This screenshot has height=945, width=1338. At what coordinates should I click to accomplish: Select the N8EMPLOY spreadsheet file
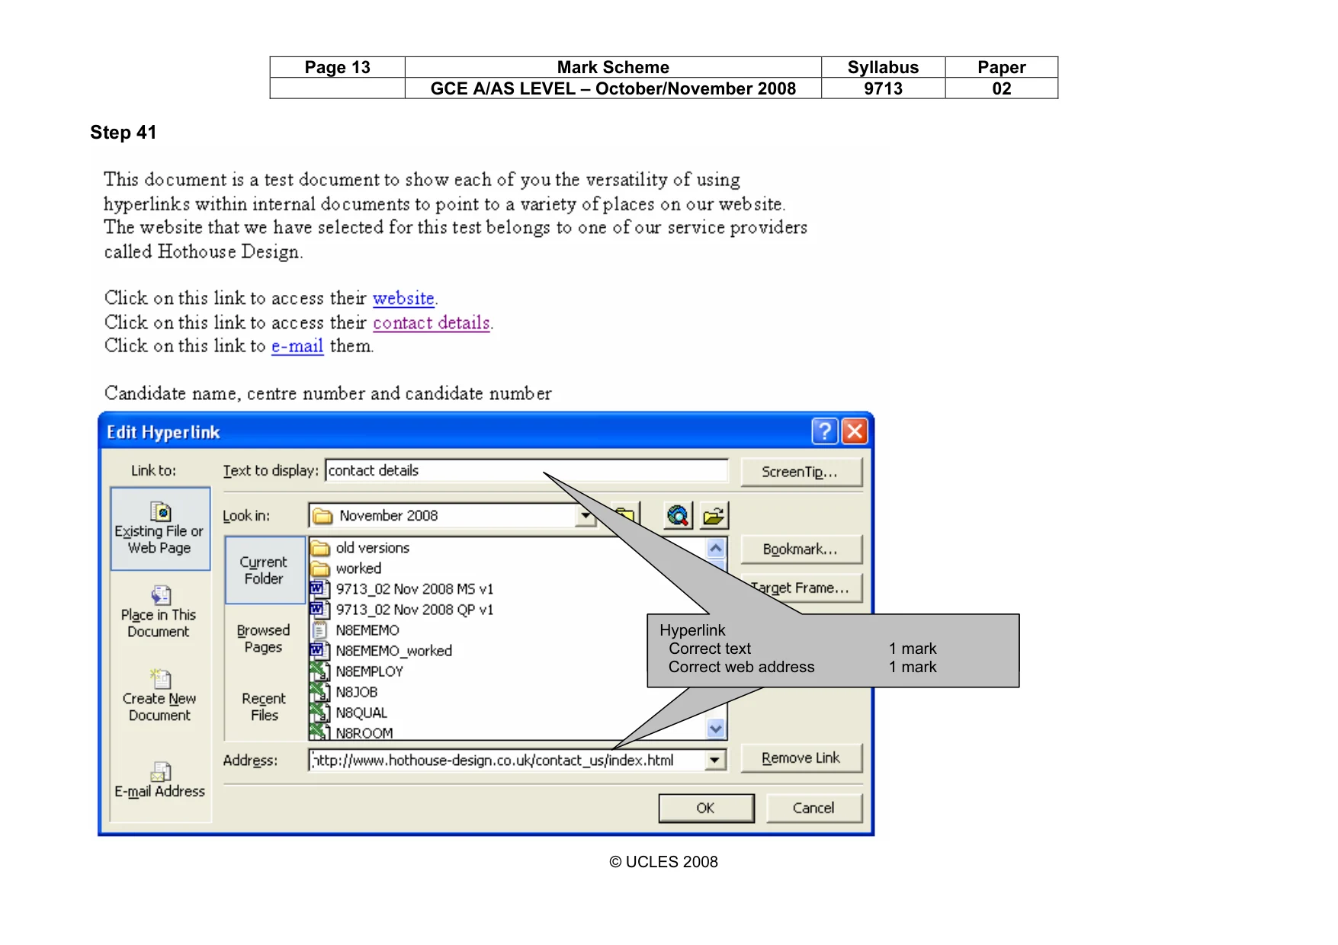358,671
